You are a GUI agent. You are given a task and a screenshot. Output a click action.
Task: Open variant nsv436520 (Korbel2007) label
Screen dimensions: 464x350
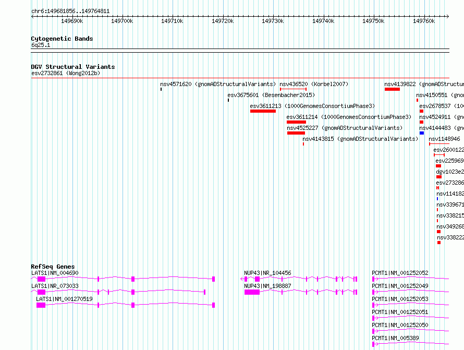[x=314, y=84]
